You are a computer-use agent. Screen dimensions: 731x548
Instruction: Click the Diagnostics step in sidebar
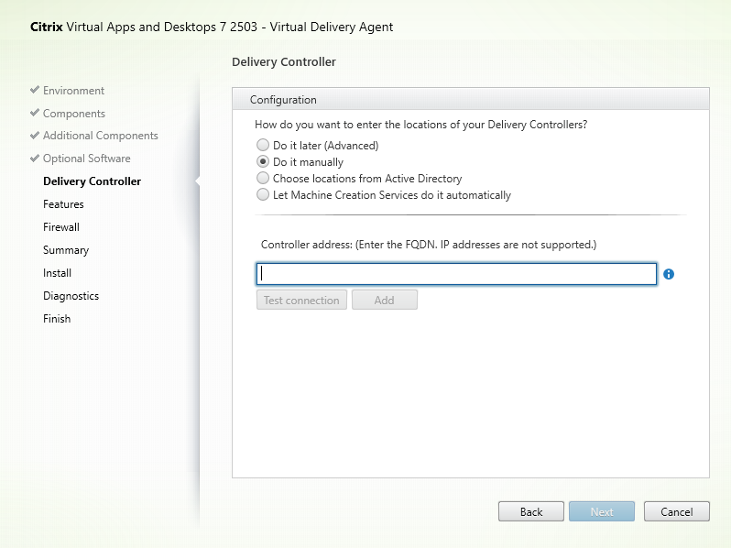(71, 296)
